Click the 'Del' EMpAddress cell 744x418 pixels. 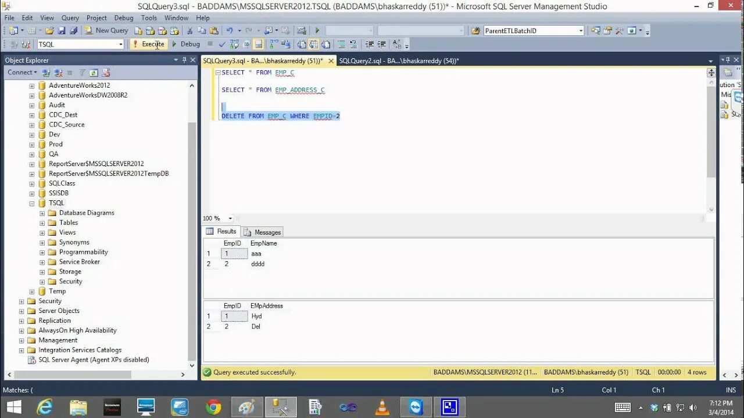(x=256, y=327)
